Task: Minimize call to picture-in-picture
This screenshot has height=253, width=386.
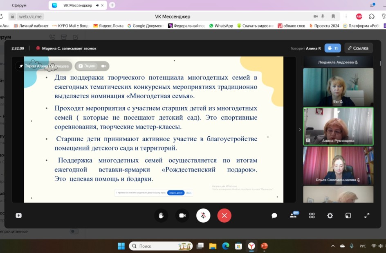Action: [x=348, y=216]
